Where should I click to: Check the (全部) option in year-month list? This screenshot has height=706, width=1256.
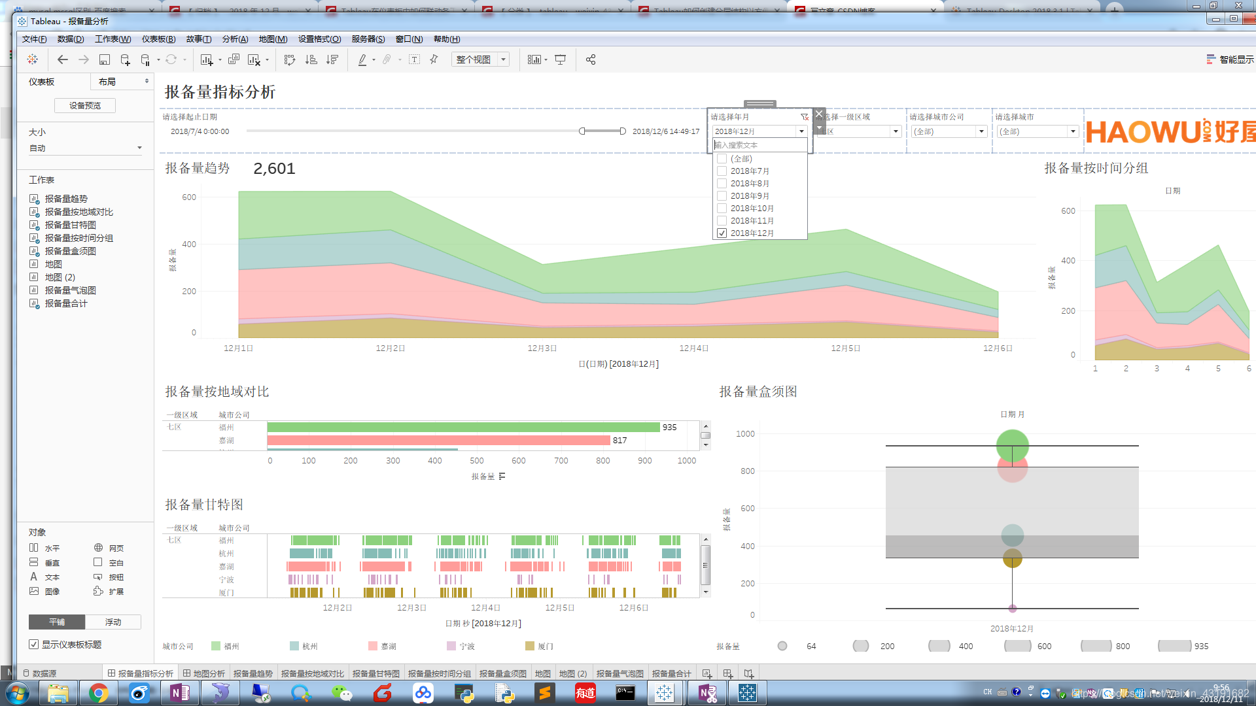pyautogui.click(x=722, y=159)
